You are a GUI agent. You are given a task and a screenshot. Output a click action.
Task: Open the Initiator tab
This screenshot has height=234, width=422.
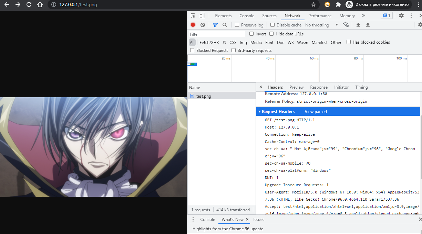[341, 87]
